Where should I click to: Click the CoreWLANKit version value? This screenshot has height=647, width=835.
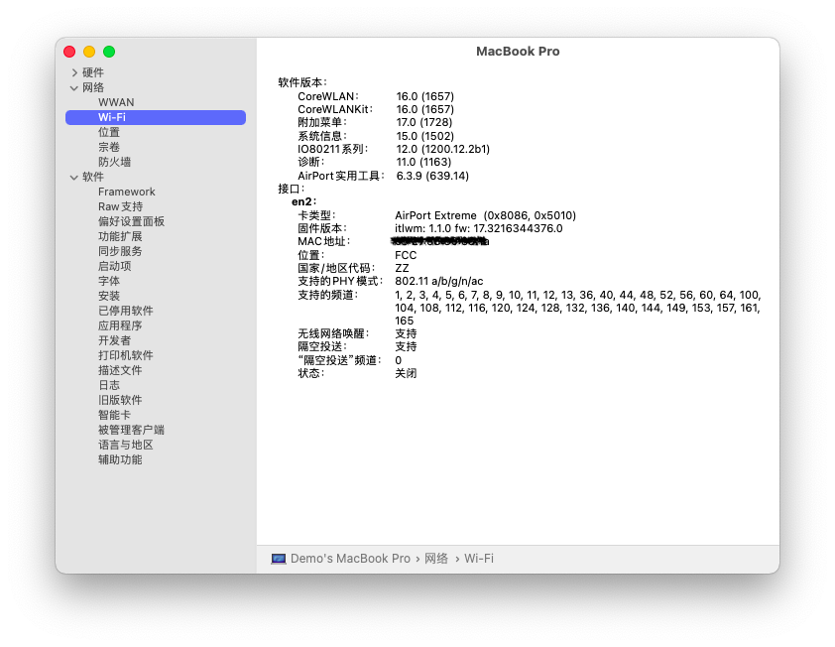point(425,109)
